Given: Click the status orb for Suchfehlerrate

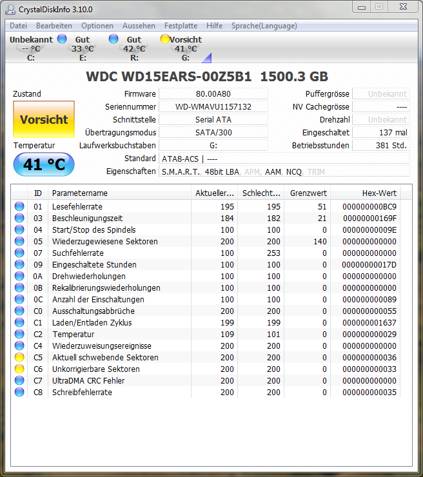Looking at the screenshot, I should [x=19, y=253].
